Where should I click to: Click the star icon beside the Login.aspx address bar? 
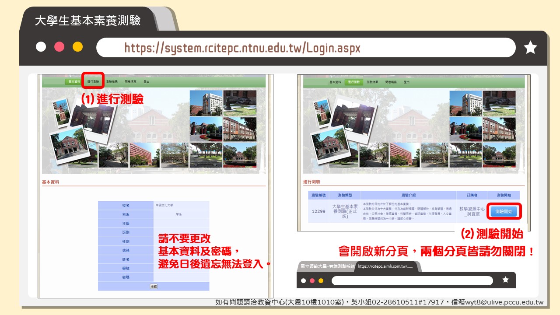530,47
